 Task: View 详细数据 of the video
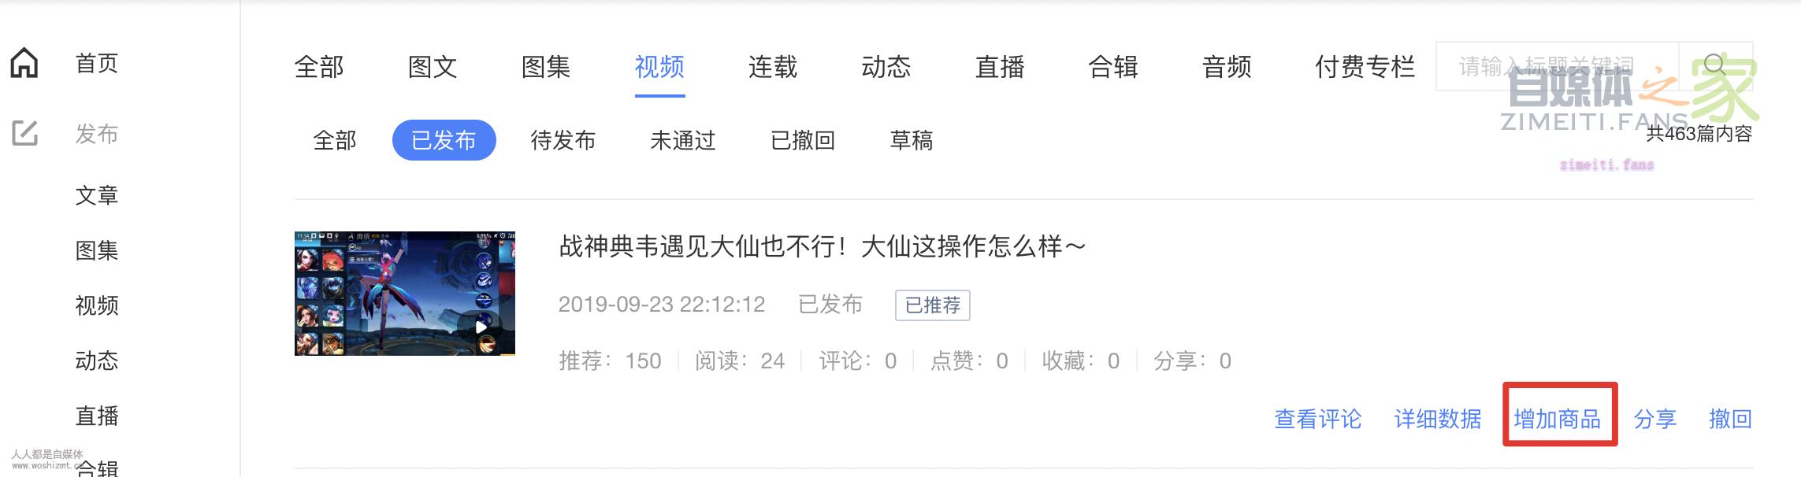click(1438, 419)
